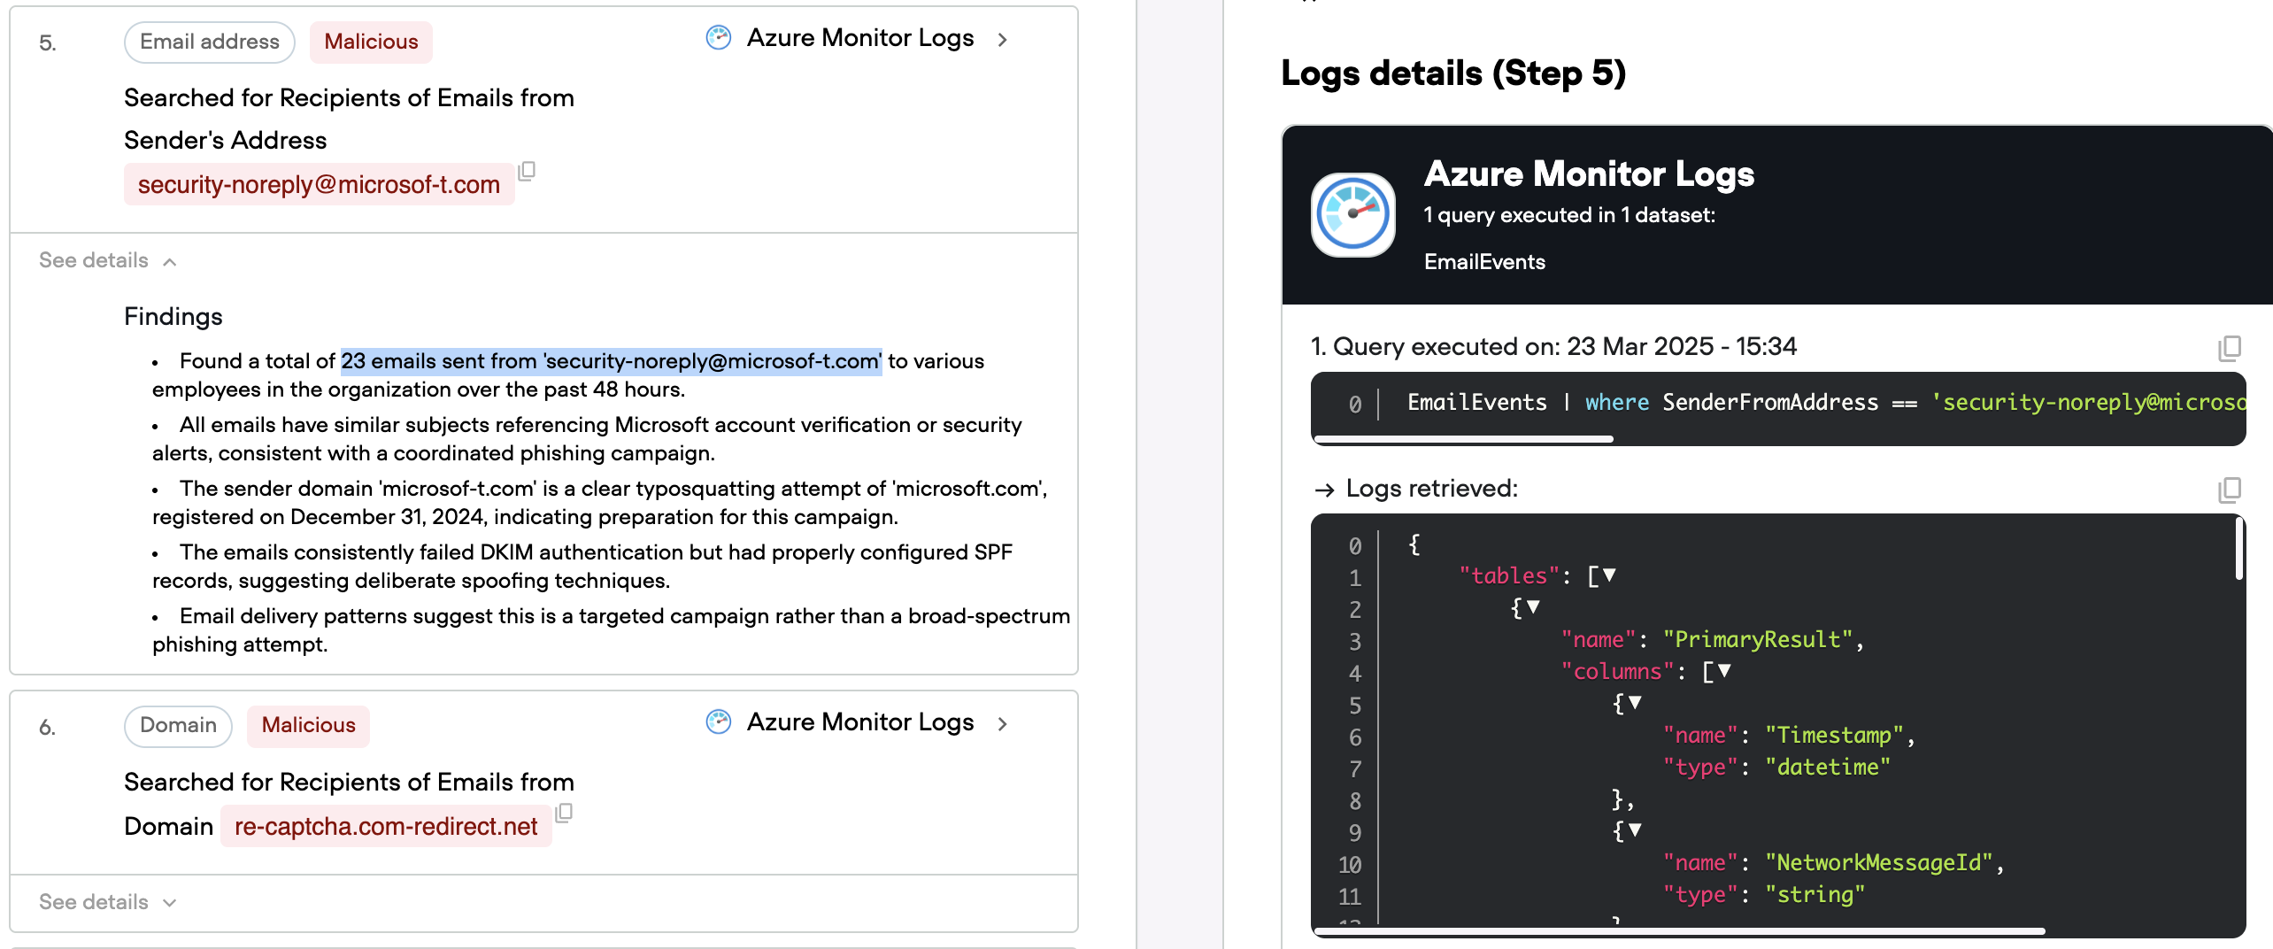Click the Malicious badge in step 6
Image resolution: width=2273 pixels, height=949 pixels.
coord(308,725)
